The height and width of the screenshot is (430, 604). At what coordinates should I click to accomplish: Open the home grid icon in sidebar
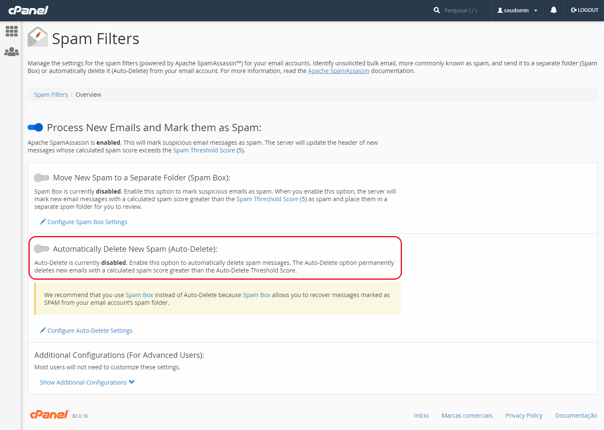(x=11, y=31)
